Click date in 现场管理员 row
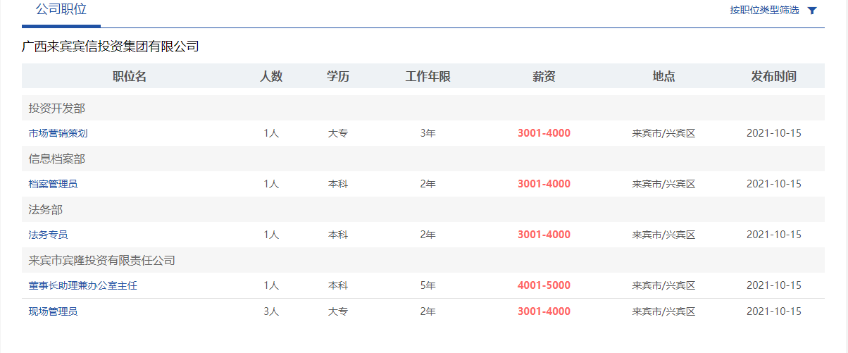 (774, 311)
